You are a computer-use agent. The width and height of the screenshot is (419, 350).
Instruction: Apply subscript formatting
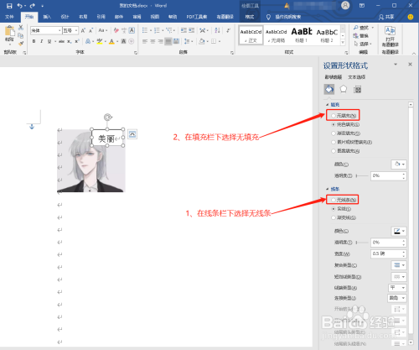[69, 41]
